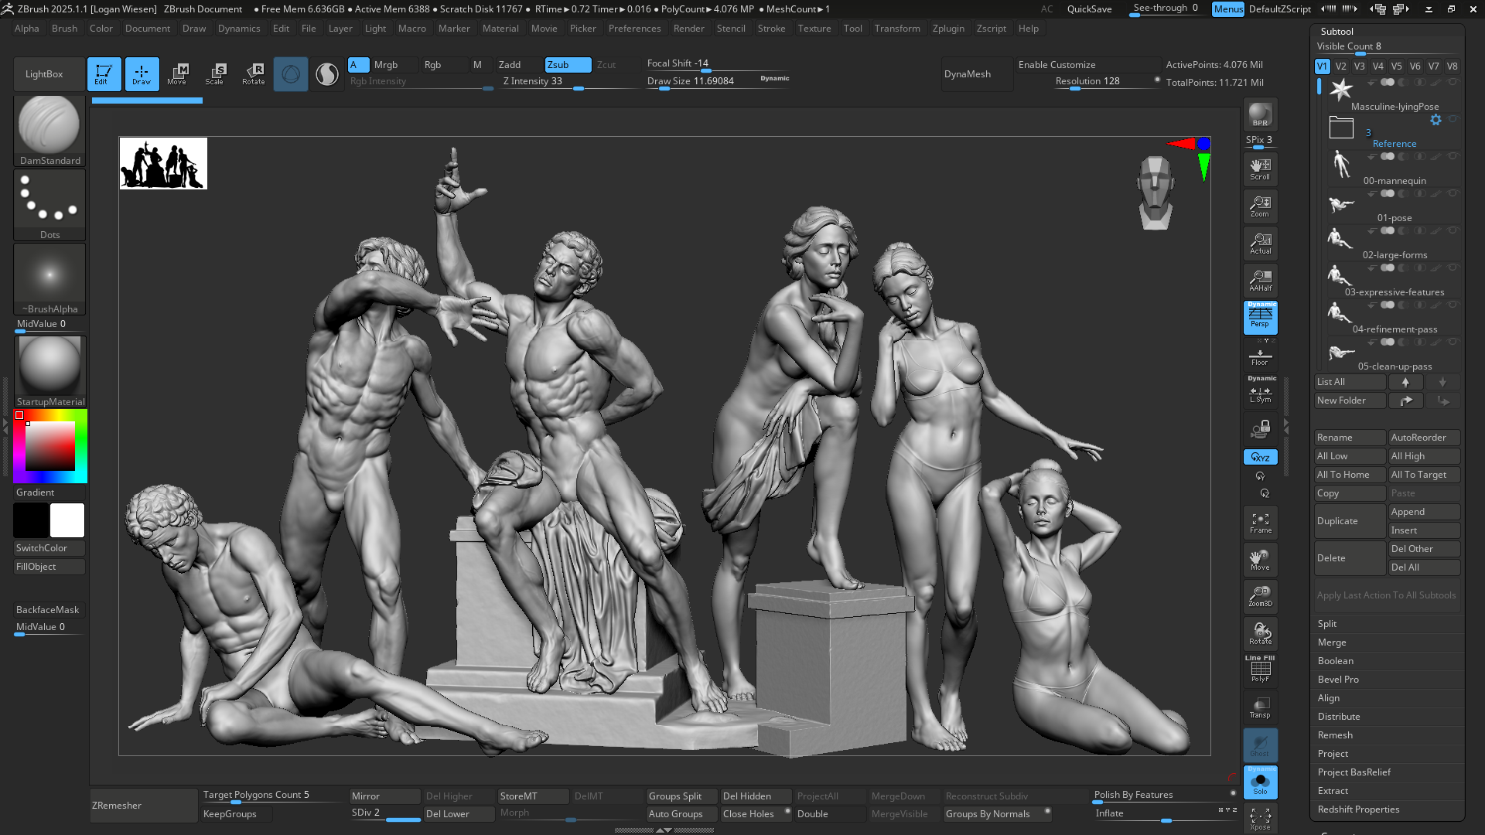Open the current material selector sphere
Screen dimensions: 1485x835
pyautogui.click(x=49, y=363)
